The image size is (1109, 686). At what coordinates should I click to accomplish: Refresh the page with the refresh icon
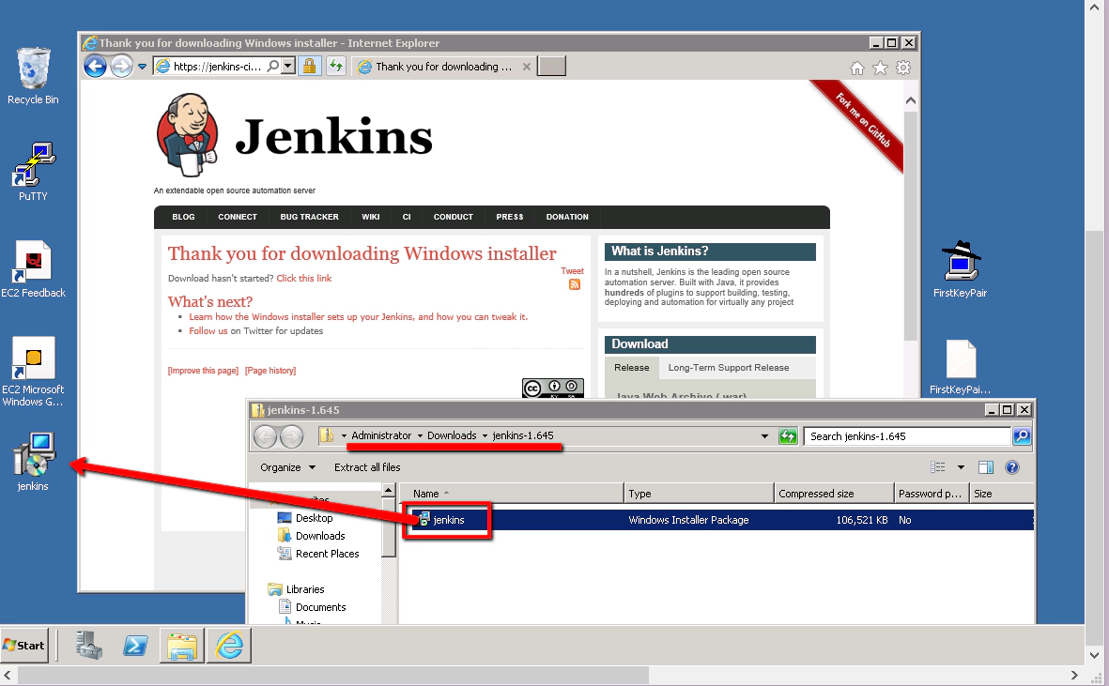336,66
